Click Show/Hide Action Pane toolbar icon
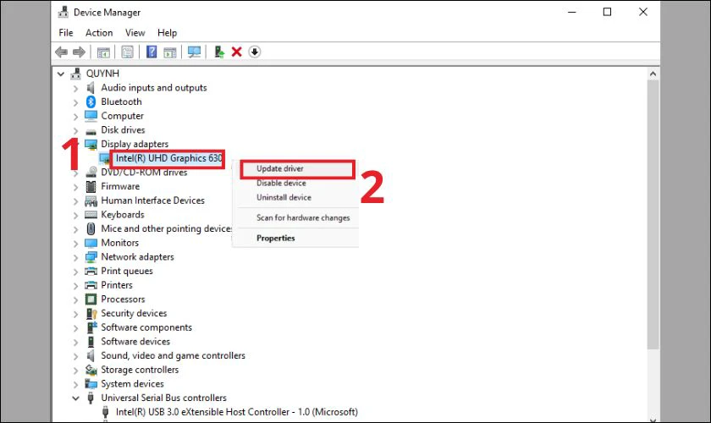 170,52
